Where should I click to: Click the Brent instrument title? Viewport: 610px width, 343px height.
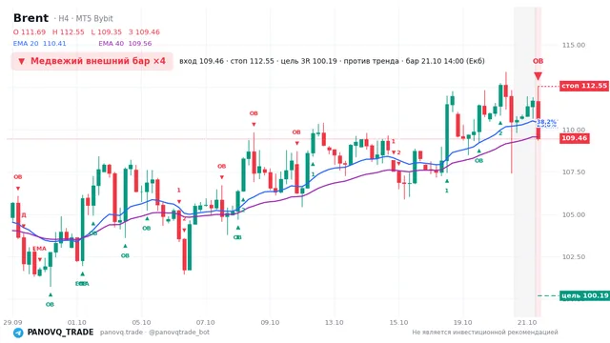(30, 18)
